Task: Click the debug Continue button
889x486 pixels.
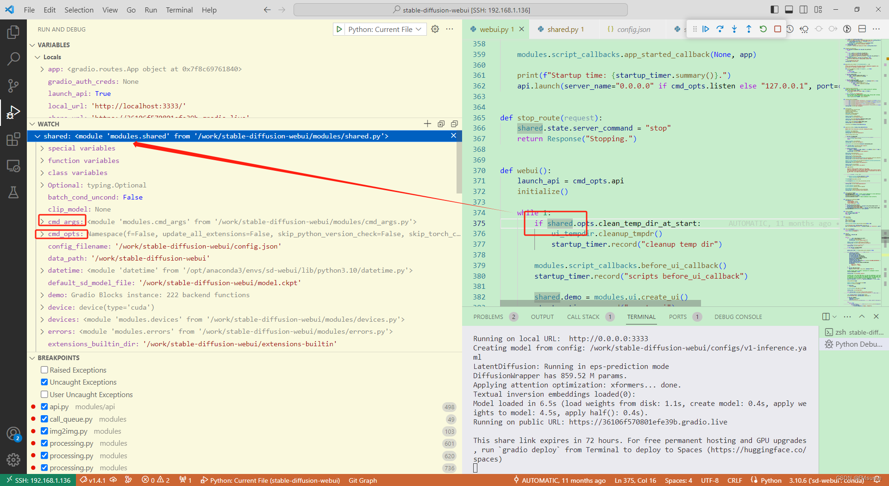Action: (x=706, y=29)
